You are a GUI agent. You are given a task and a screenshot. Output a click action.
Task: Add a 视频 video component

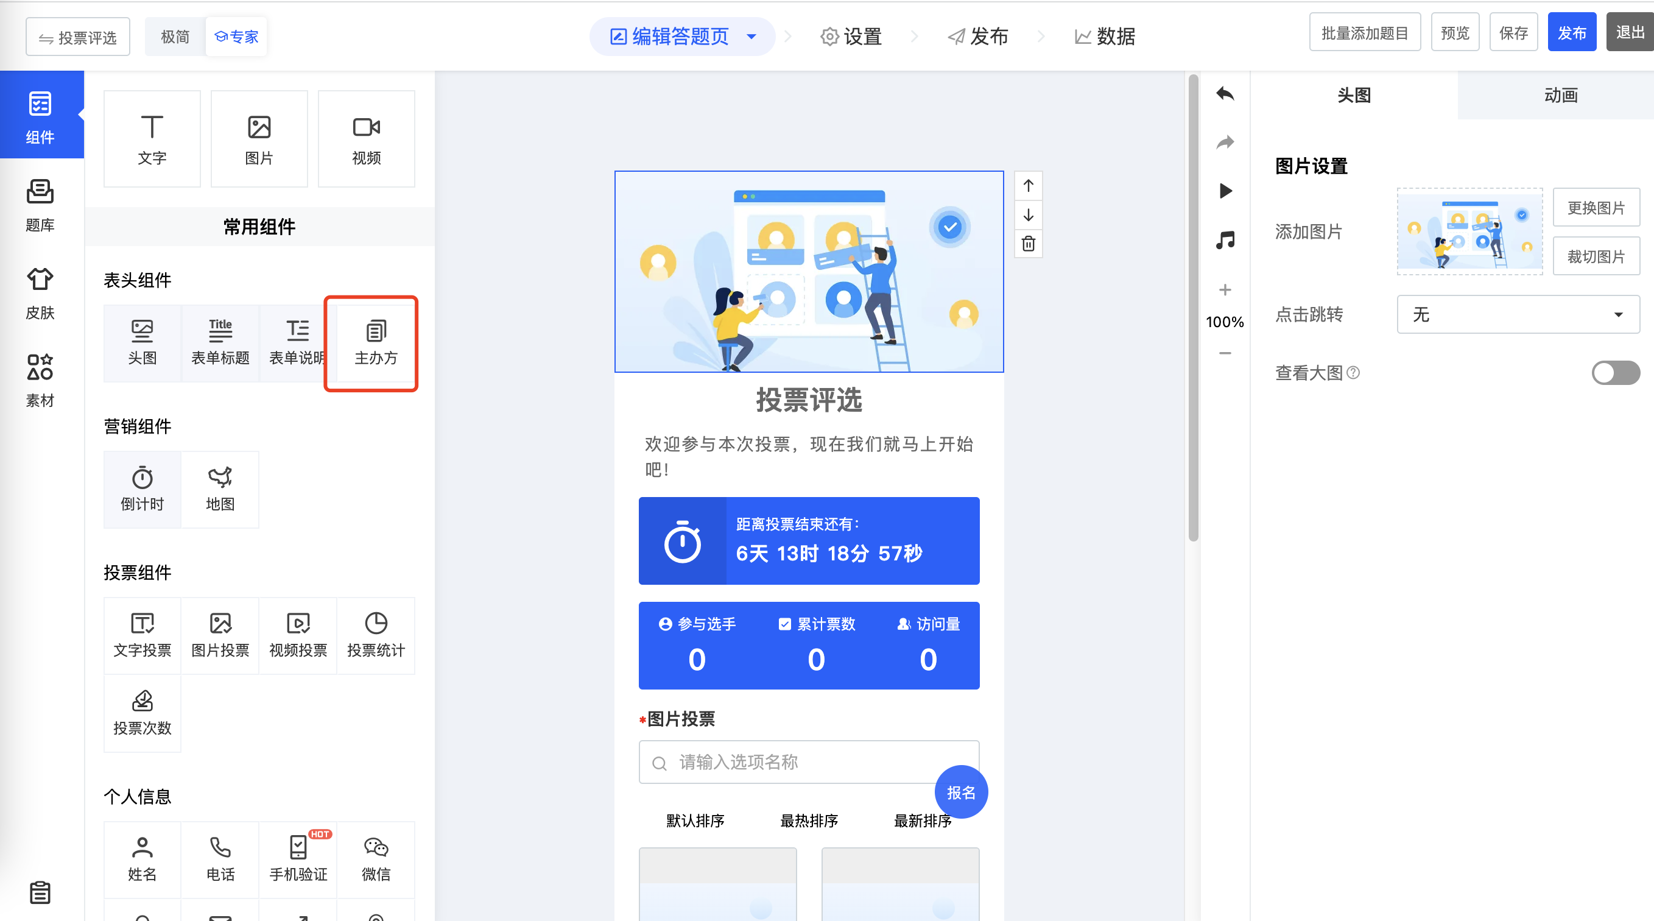pos(367,139)
